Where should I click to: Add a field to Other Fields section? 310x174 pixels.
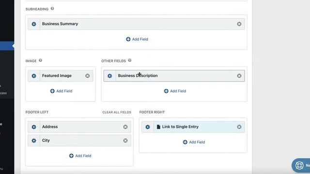175,91
